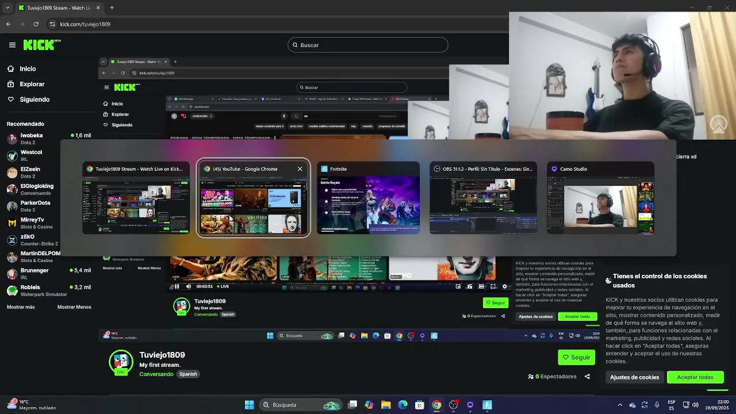The image size is (736, 414).
Task: Focus the main Buscar search field
Action: 368,45
